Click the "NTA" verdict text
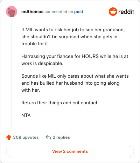Screen dimensions: 140x163 pyautogui.click(x=26, y=115)
